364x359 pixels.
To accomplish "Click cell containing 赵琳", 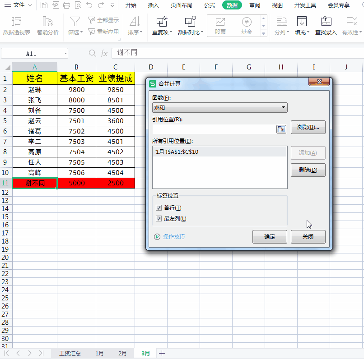I will coord(35,90).
